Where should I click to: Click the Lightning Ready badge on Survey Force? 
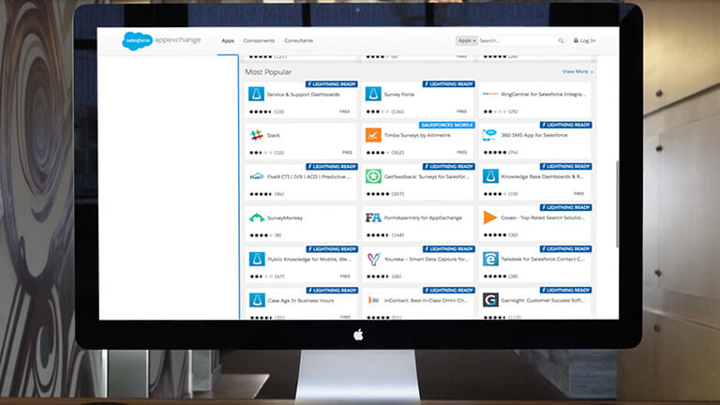click(449, 84)
